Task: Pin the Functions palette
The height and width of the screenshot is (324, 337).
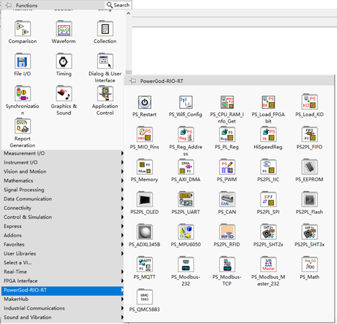Action: click(8, 5)
